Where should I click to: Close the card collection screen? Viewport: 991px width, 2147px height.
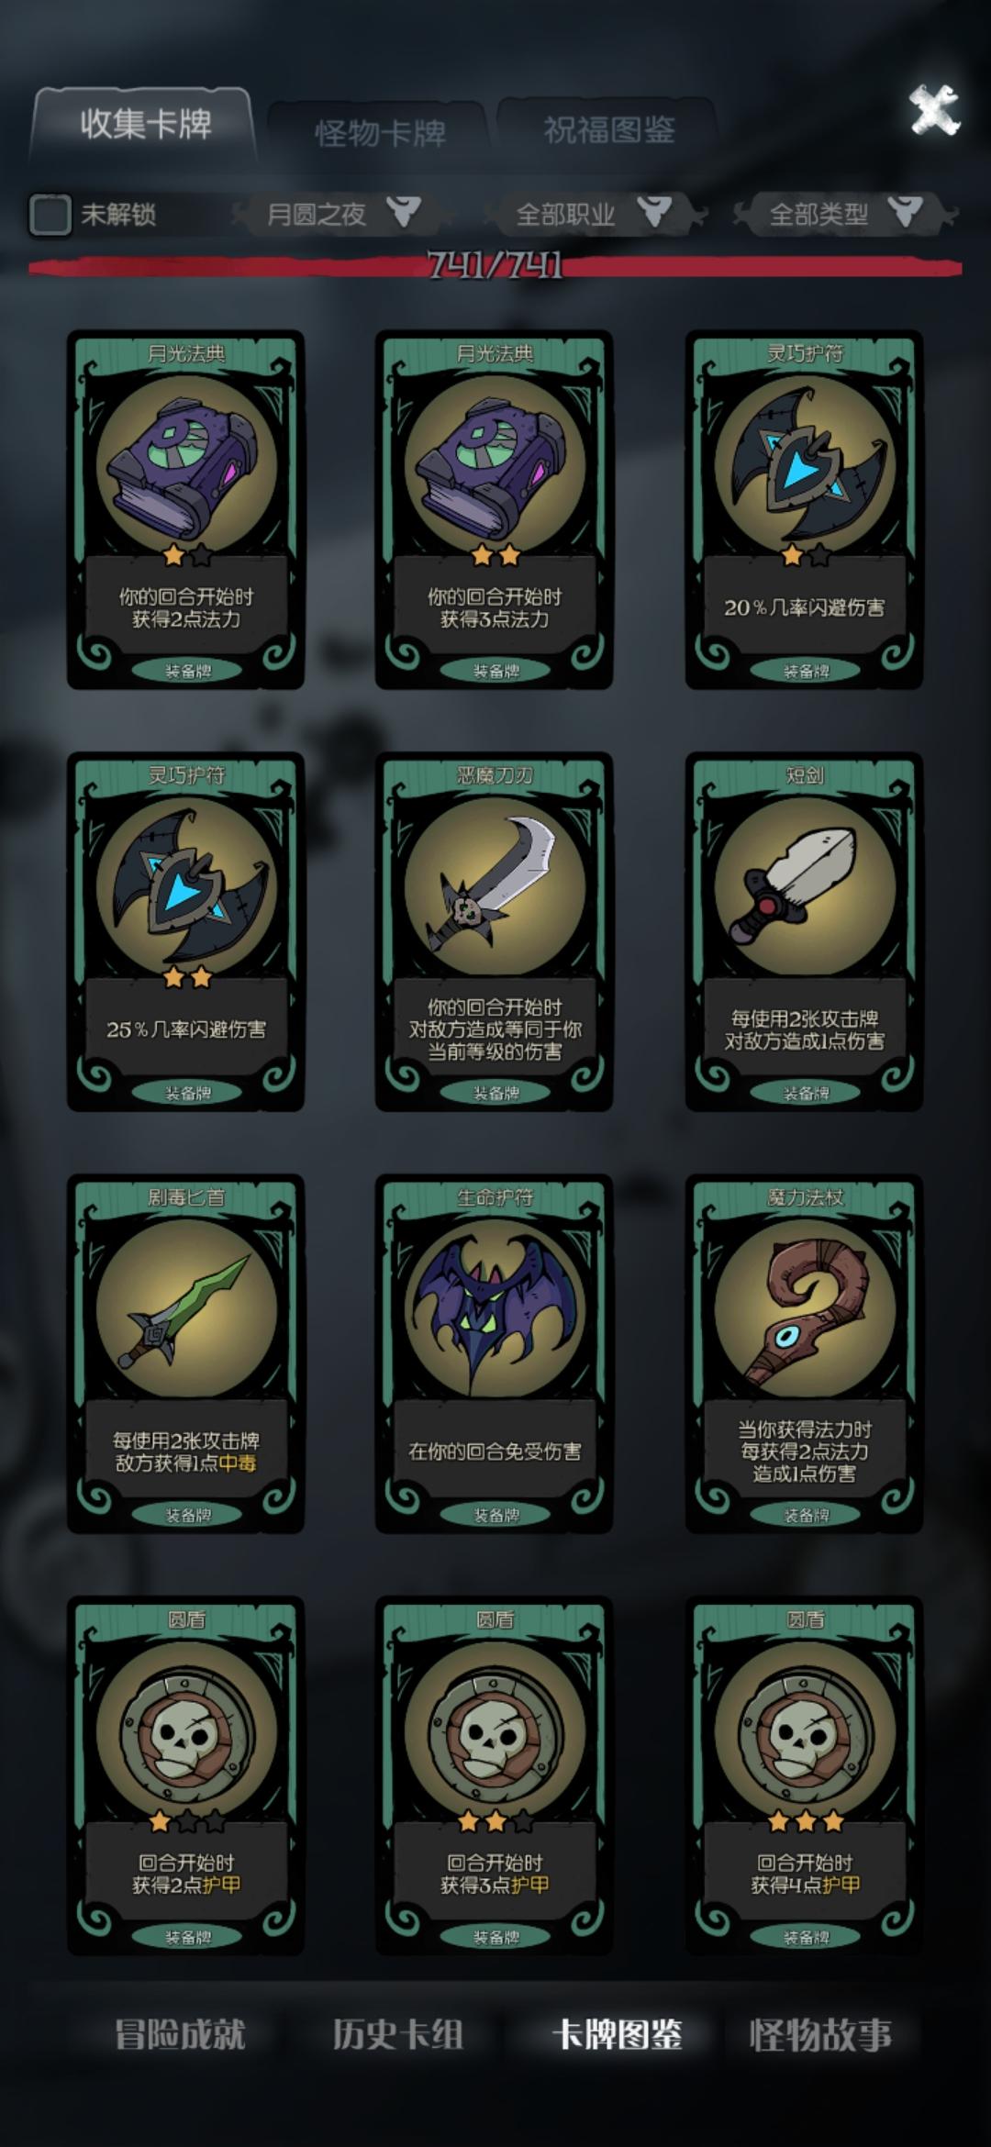click(934, 110)
